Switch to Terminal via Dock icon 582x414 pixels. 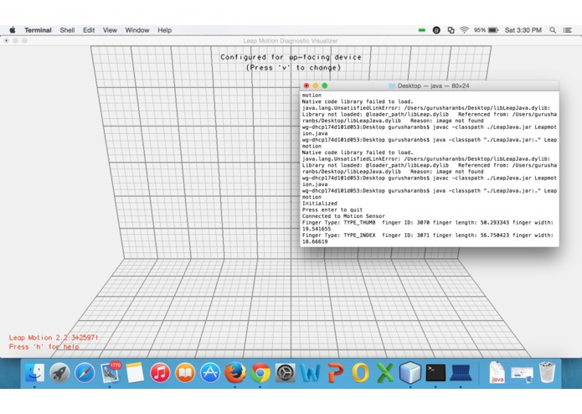pyautogui.click(x=435, y=372)
